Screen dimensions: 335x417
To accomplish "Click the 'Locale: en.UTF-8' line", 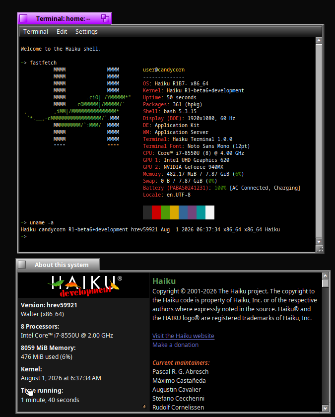I will pyautogui.click(x=167, y=195).
